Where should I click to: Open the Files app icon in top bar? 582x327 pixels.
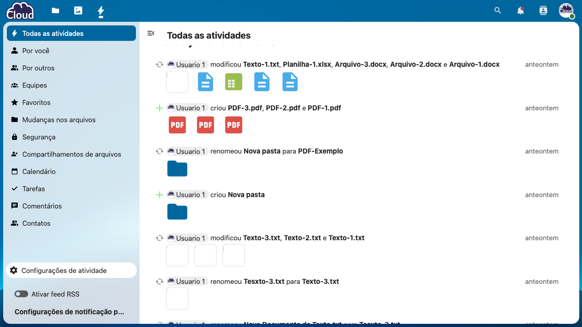pos(55,10)
